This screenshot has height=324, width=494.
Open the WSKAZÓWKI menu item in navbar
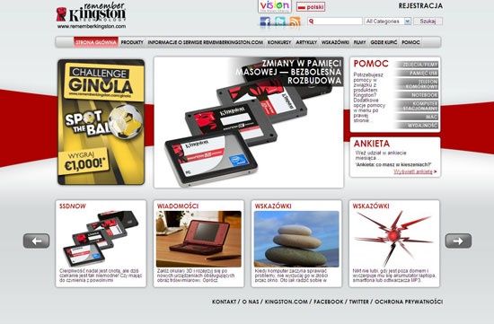pos(335,42)
